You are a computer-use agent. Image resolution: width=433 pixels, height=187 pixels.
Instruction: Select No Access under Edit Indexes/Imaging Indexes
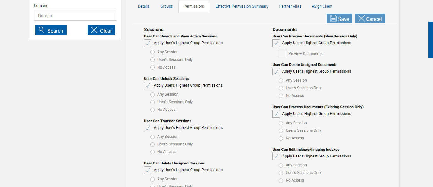281,181
